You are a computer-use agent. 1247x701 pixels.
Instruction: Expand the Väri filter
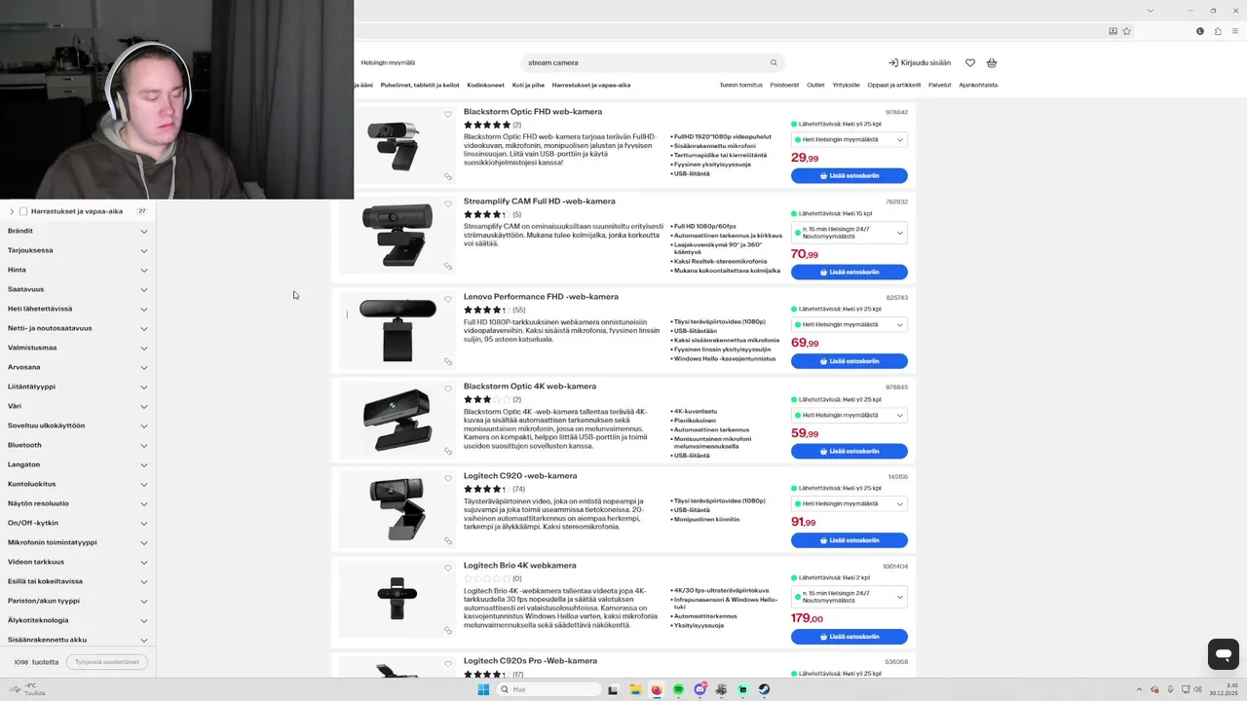(78, 406)
